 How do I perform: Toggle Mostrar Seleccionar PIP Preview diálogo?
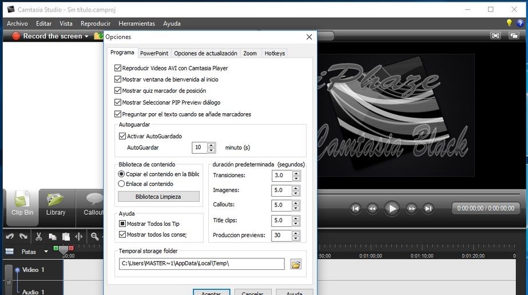pyautogui.click(x=117, y=102)
